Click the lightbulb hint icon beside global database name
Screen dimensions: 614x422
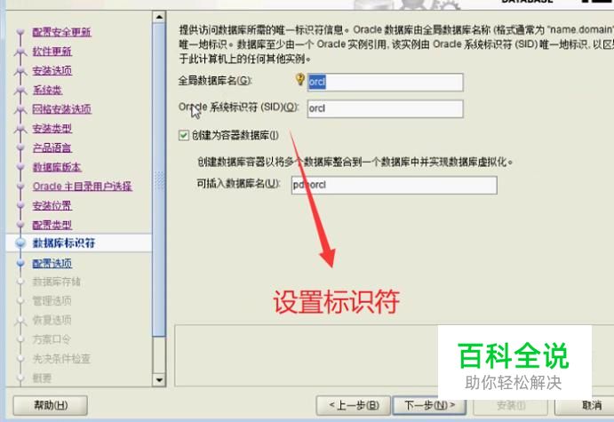point(300,79)
